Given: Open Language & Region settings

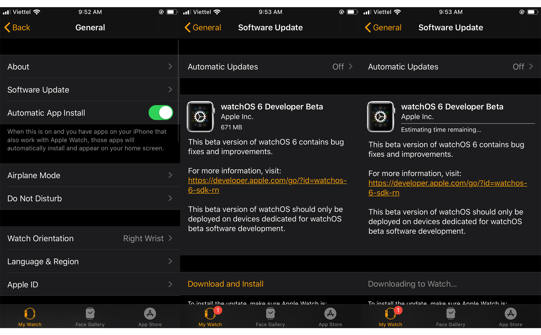Looking at the screenshot, I should (90, 261).
